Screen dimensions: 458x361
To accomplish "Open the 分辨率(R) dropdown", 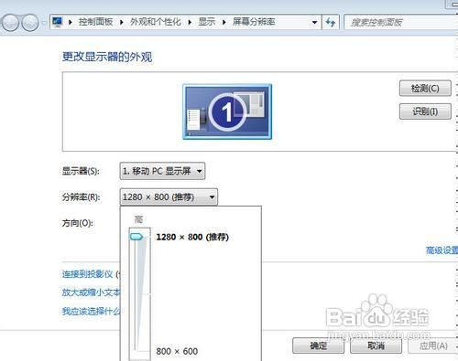I will tap(169, 197).
